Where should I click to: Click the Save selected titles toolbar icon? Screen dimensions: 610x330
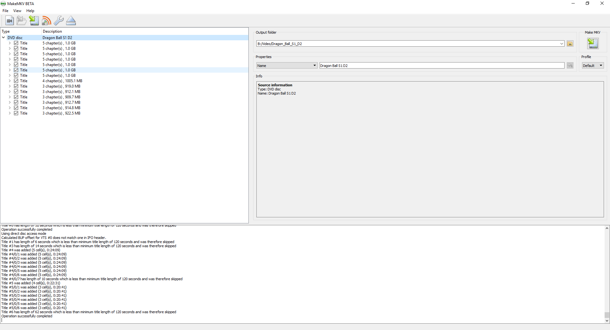(34, 21)
